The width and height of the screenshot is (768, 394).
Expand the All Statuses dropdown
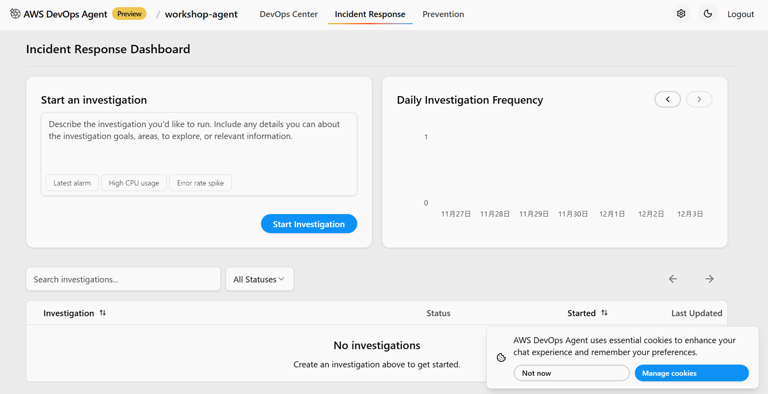[259, 279]
